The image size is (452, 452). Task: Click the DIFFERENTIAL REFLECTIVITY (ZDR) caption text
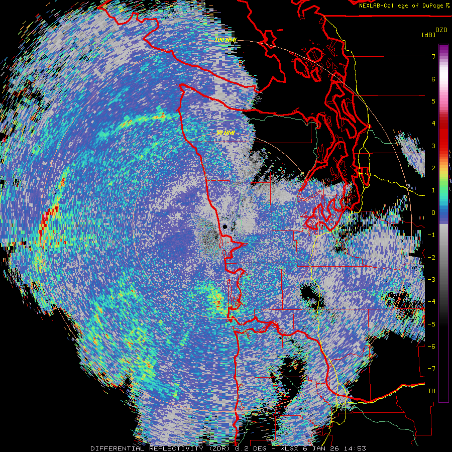[161, 448]
